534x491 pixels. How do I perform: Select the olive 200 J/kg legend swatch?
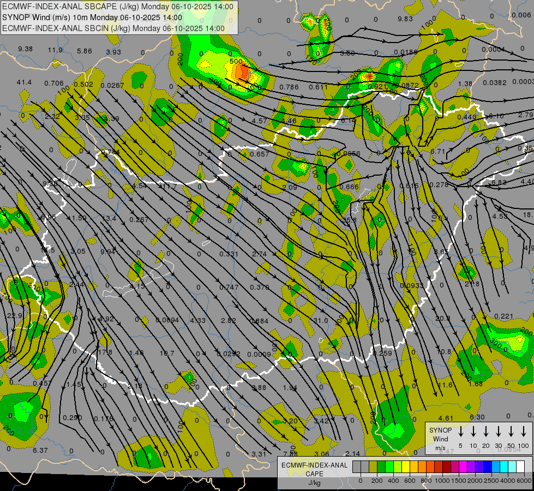point(373,467)
